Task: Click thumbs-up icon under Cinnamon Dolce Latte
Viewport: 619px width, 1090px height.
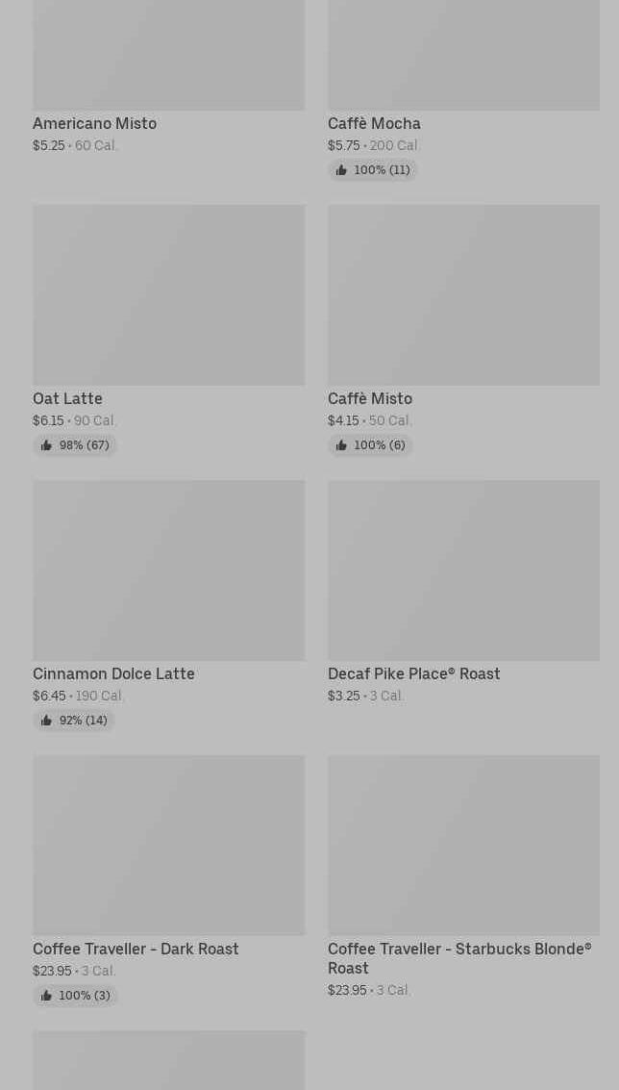Action: [x=46, y=721]
